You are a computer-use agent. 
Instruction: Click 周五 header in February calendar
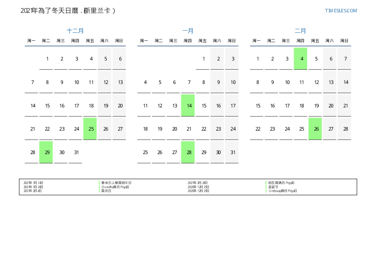315,41
